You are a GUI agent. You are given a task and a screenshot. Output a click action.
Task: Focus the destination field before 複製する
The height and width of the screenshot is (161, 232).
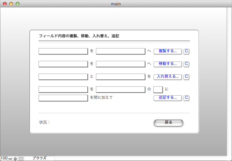pos(120,51)
